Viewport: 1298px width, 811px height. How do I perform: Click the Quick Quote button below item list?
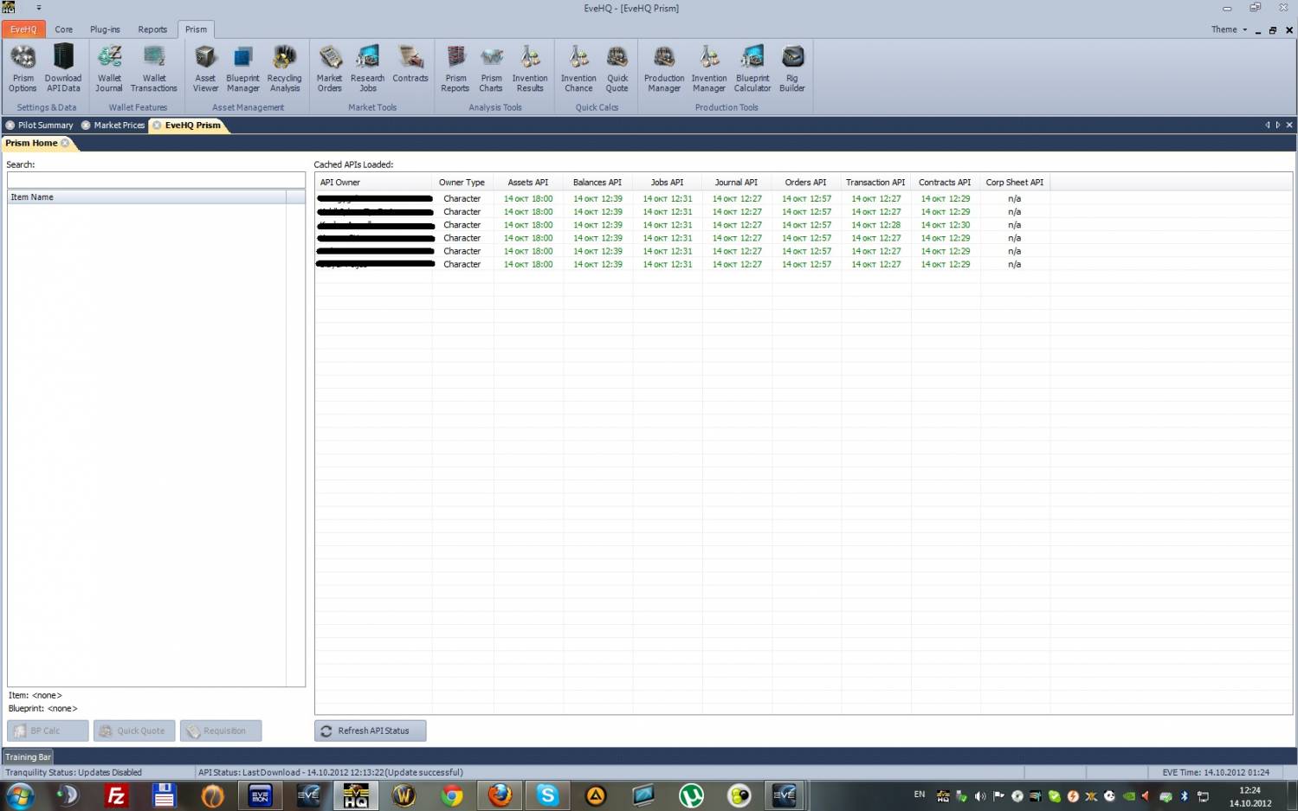[134, 731]
